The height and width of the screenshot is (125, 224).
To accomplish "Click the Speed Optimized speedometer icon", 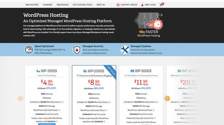I will [x=29, y=50].
